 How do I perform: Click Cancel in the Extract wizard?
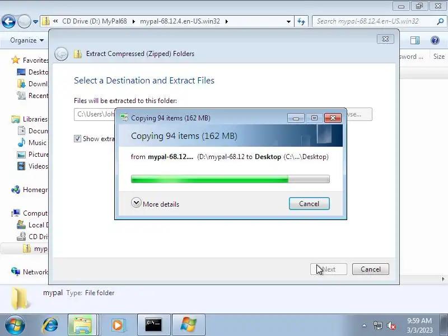click(371, 269)
